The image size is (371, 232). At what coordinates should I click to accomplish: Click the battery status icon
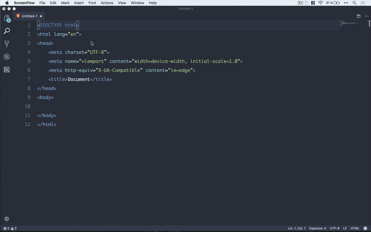[337, 3]
